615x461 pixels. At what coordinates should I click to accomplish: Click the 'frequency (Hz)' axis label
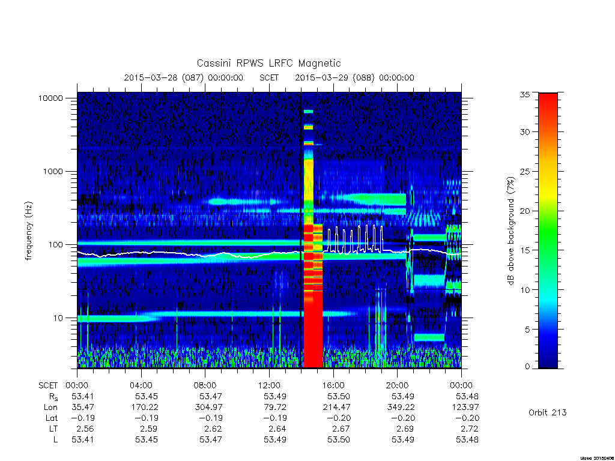[29, 231]
